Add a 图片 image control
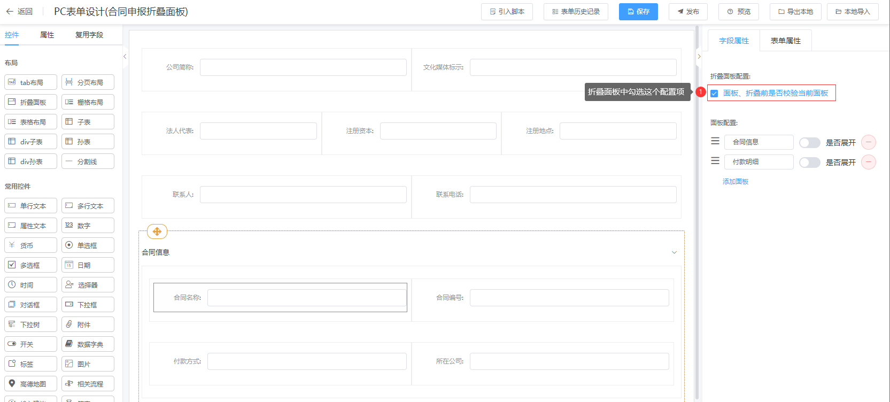 click(88, 364)
